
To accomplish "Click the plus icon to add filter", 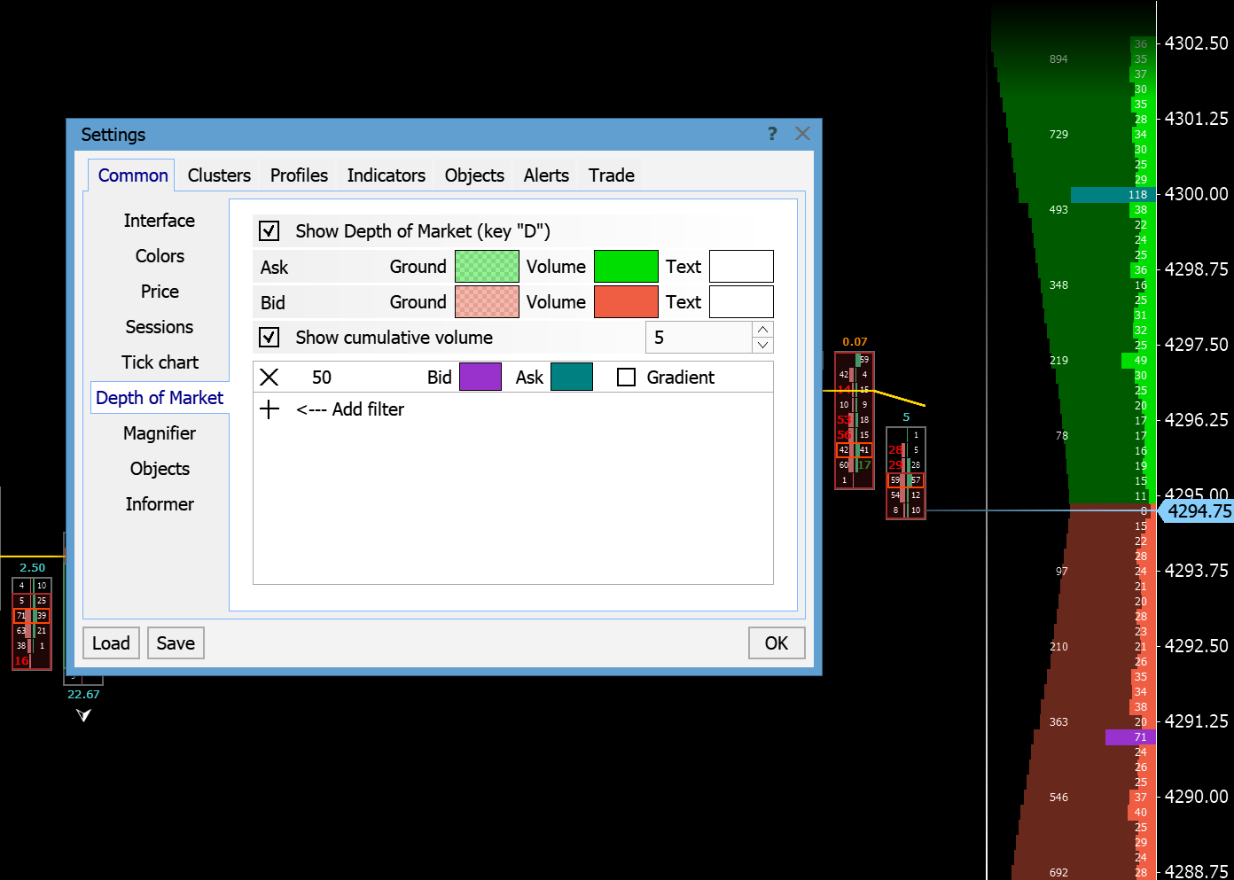I will (269, 409).
